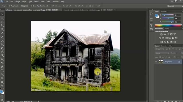The height and width of the screenshot is (102, 183).
Task: Select the Zoom tool
Action: (x=2, y=86)
